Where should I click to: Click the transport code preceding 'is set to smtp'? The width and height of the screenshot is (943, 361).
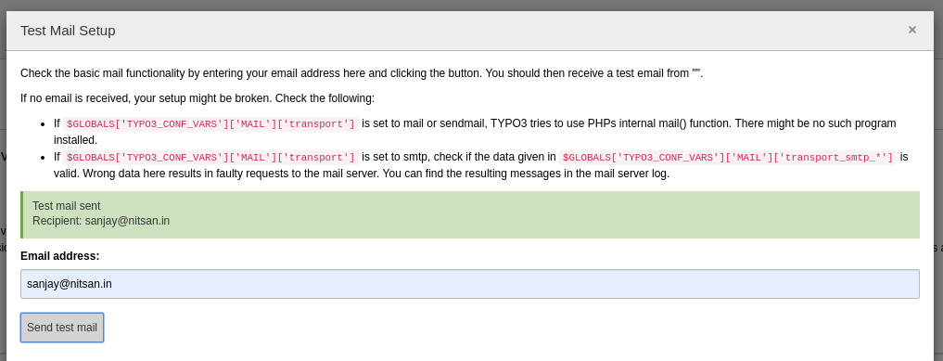210,158
